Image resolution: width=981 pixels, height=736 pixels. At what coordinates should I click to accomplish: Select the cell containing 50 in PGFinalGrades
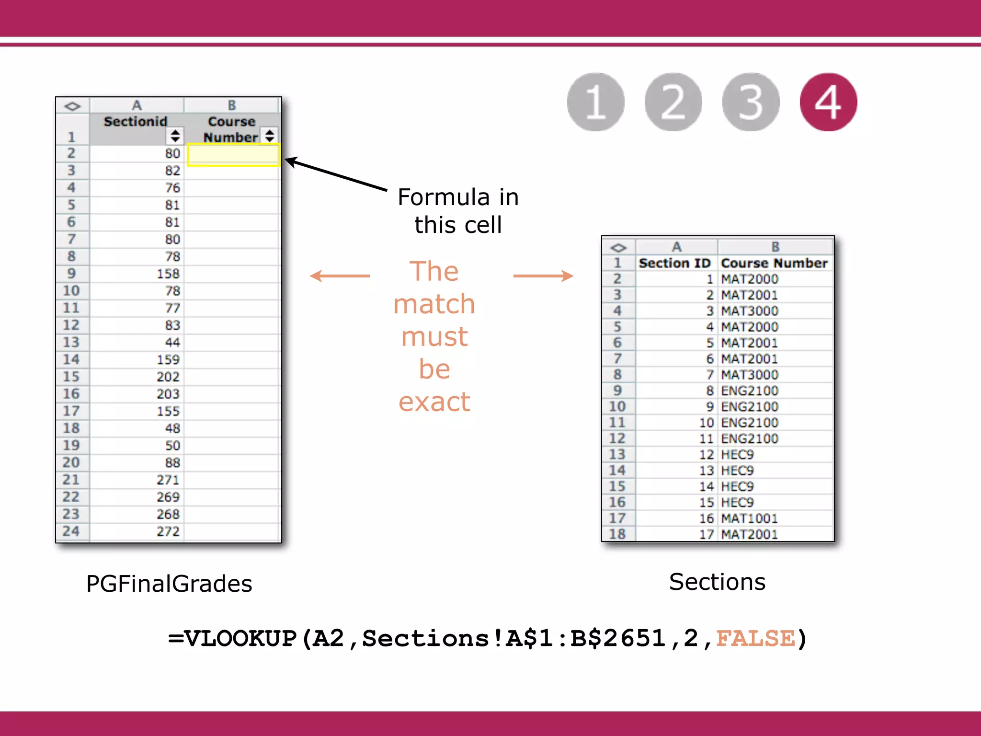pyautogui.click(x=137, y=446)
